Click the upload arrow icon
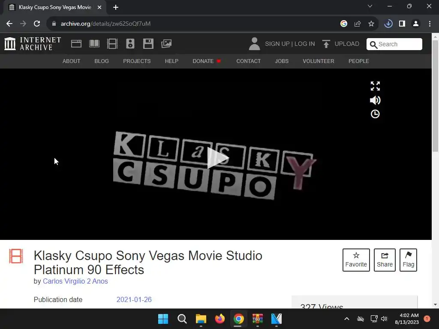The height and width of the screenshot is (329, 439). coord(326,44)
